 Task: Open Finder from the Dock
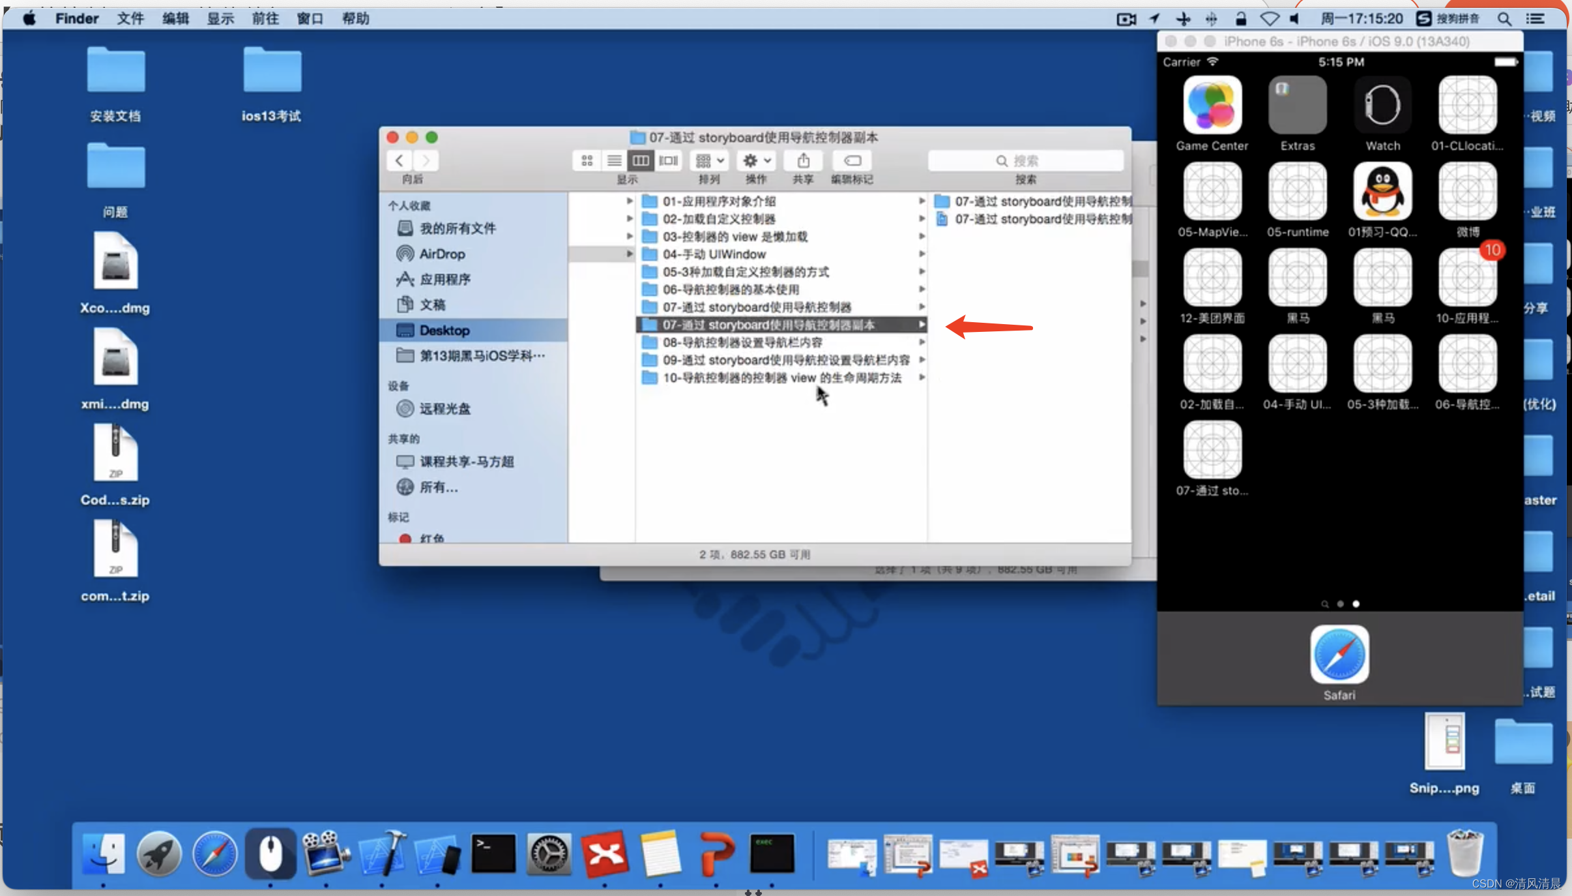tap(104, 853)
